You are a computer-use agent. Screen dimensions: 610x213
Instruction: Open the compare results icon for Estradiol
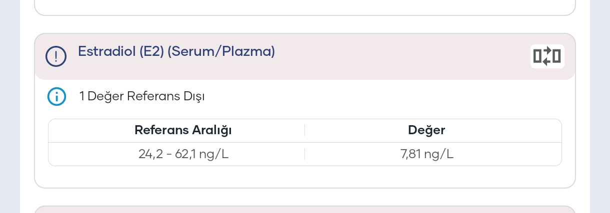pos(547,56)
